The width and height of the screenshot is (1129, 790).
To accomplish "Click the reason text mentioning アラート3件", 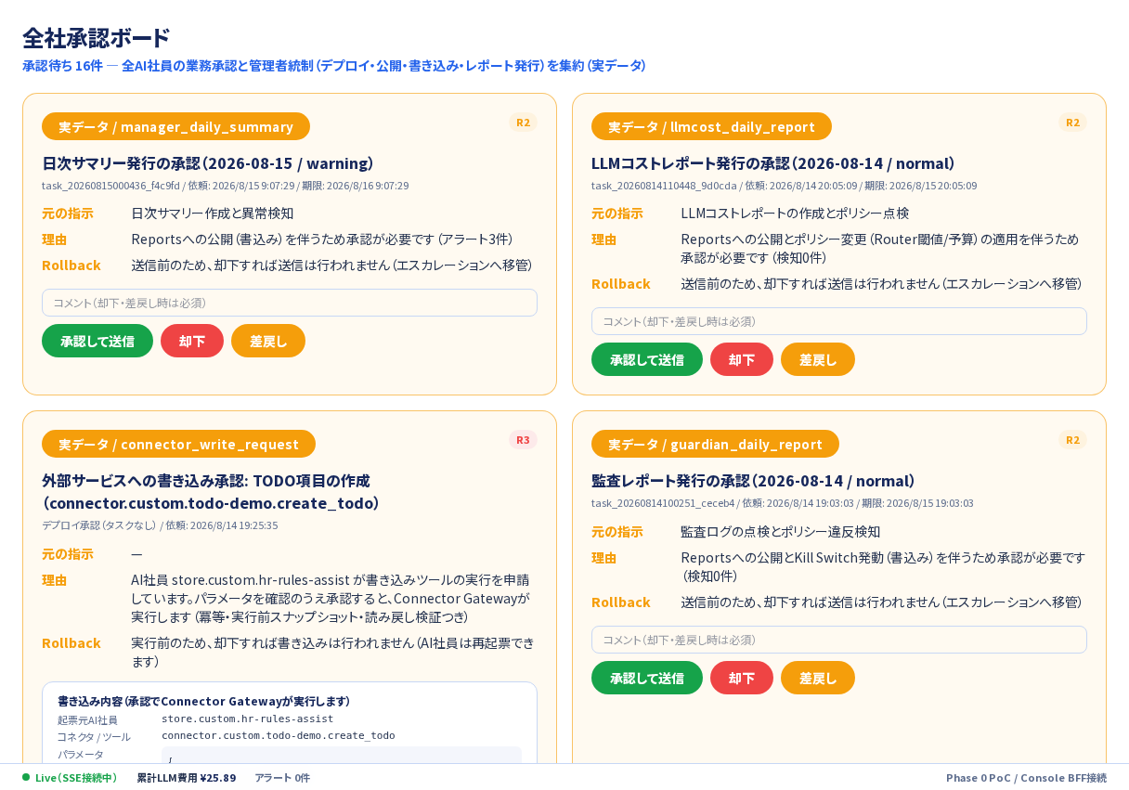I will (321, 240).
